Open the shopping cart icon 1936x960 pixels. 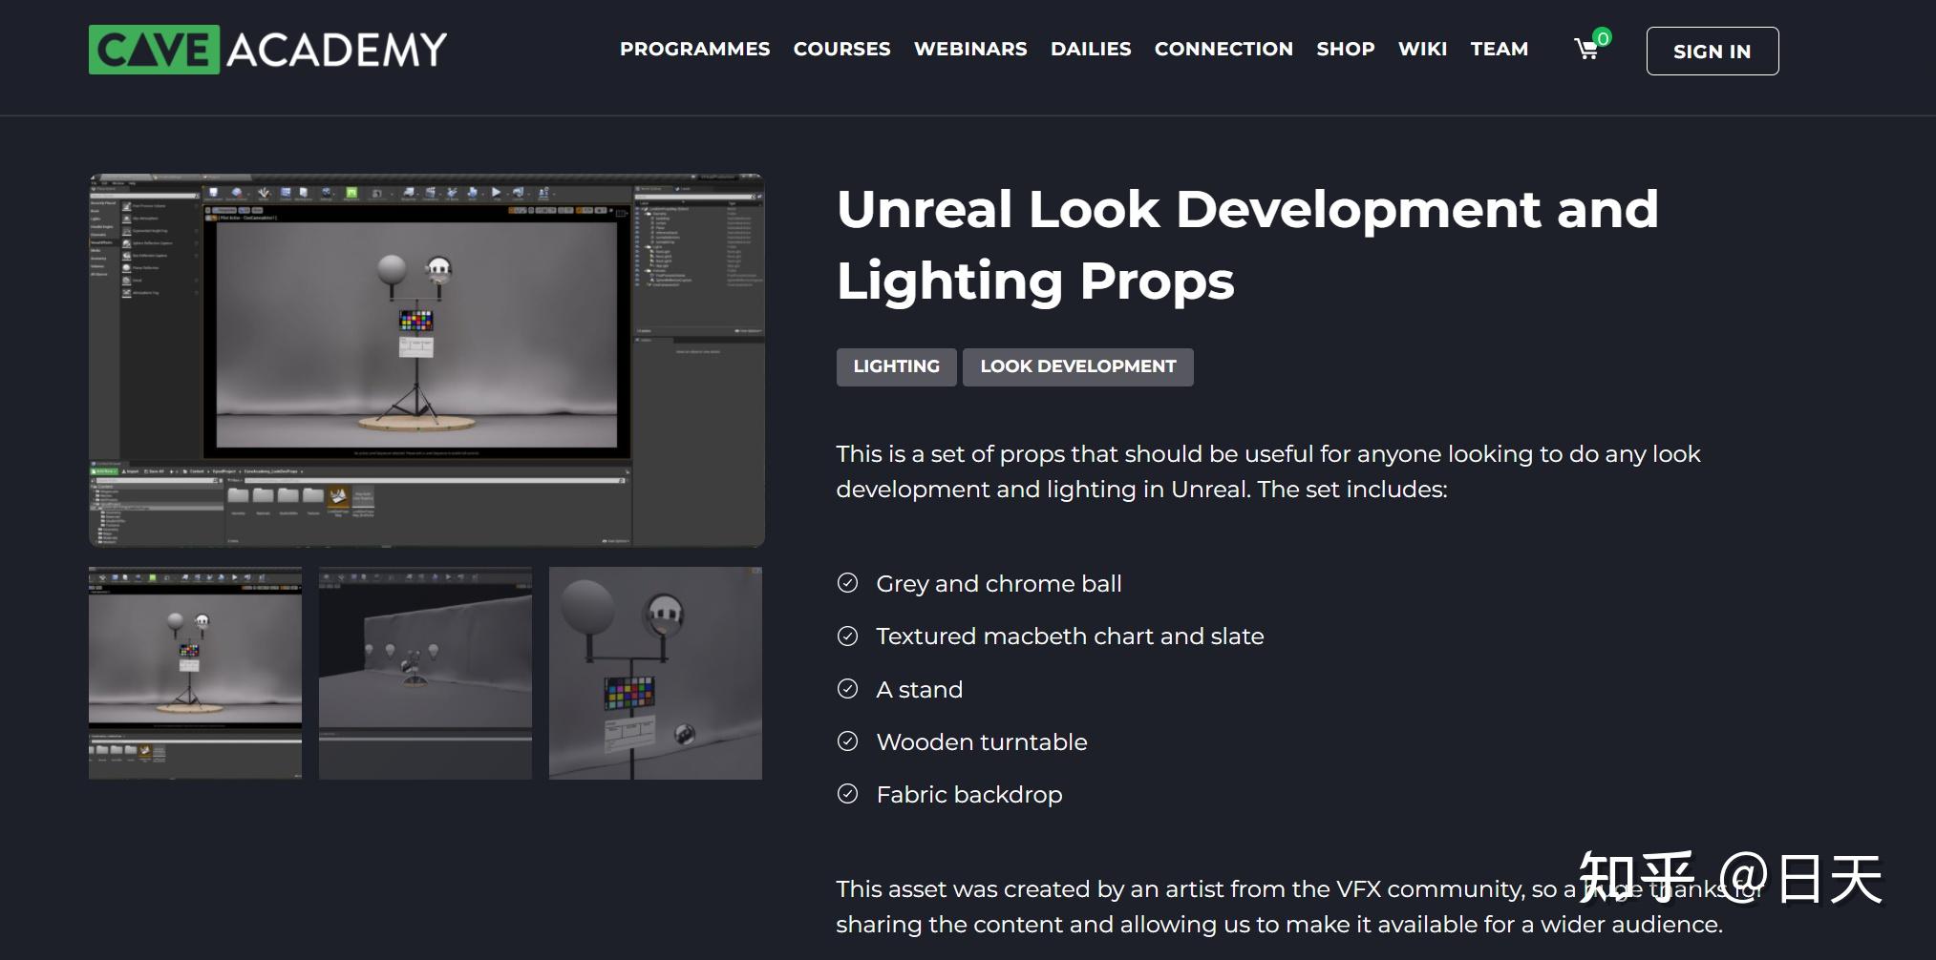1585,49
